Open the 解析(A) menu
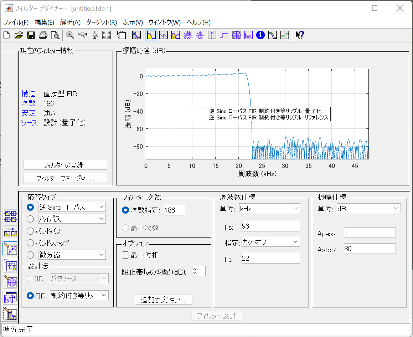Screen dimensions: 413x337 coord(70,22)
